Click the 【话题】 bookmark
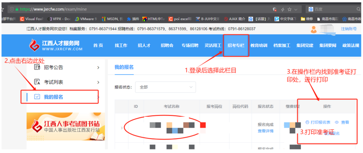 coord(260,19)
